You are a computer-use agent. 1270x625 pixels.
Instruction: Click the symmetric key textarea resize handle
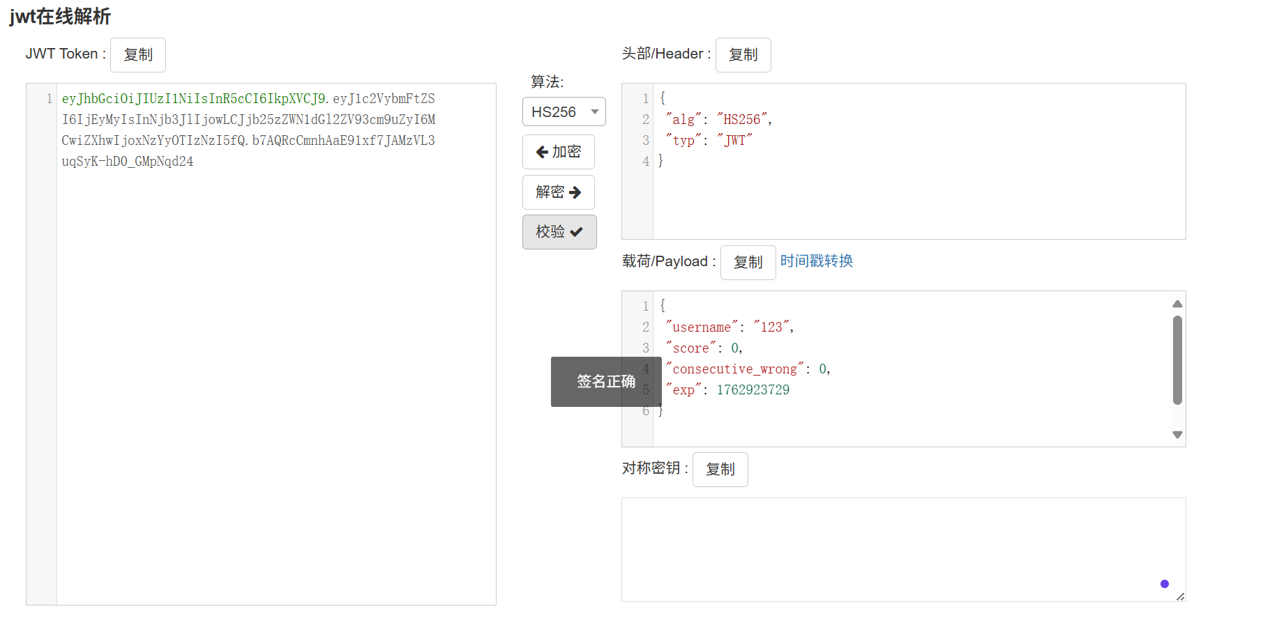coord(1180,596)
